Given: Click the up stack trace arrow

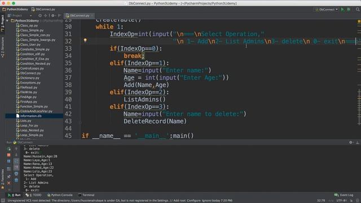Looking at the screenshot, I should (16, 149).
